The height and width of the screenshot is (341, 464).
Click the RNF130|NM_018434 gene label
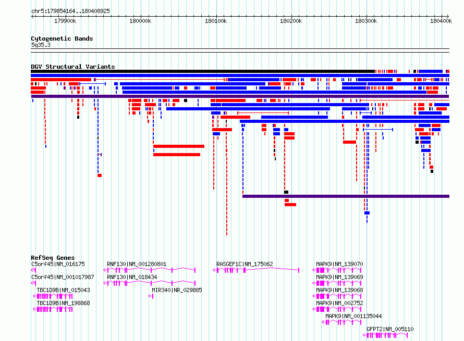coord(132,277)
